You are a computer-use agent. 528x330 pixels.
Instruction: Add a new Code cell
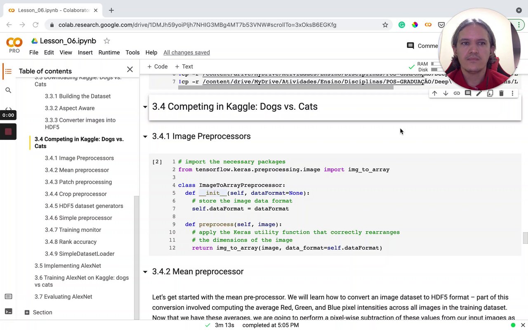pyautogui.click(x=157, y=66)
